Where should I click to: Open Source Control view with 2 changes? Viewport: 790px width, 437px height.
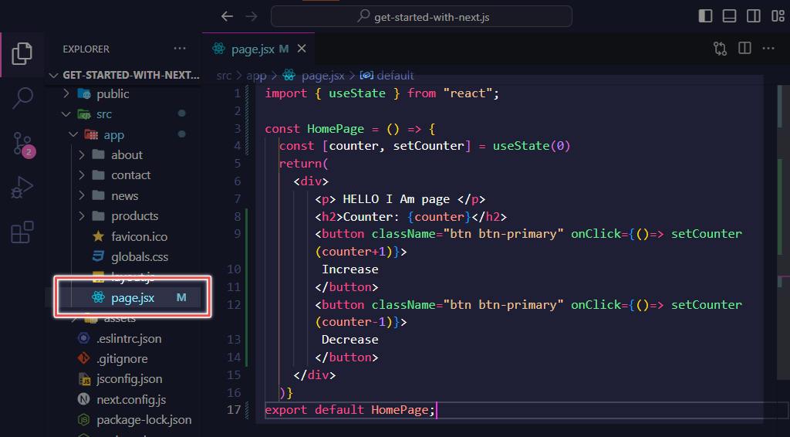point(24,144)
